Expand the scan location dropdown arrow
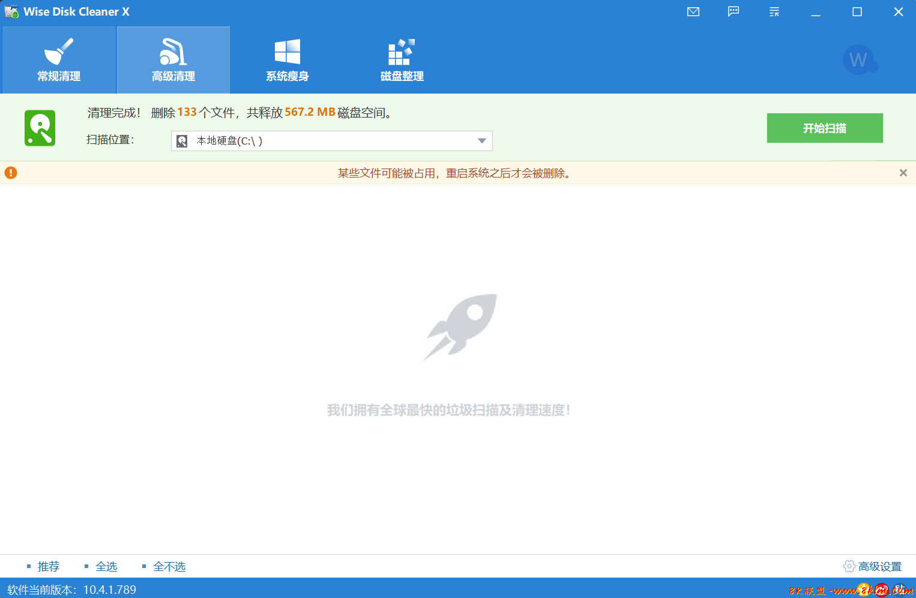Screen dimensions: 916x598 tap(481, 141)
